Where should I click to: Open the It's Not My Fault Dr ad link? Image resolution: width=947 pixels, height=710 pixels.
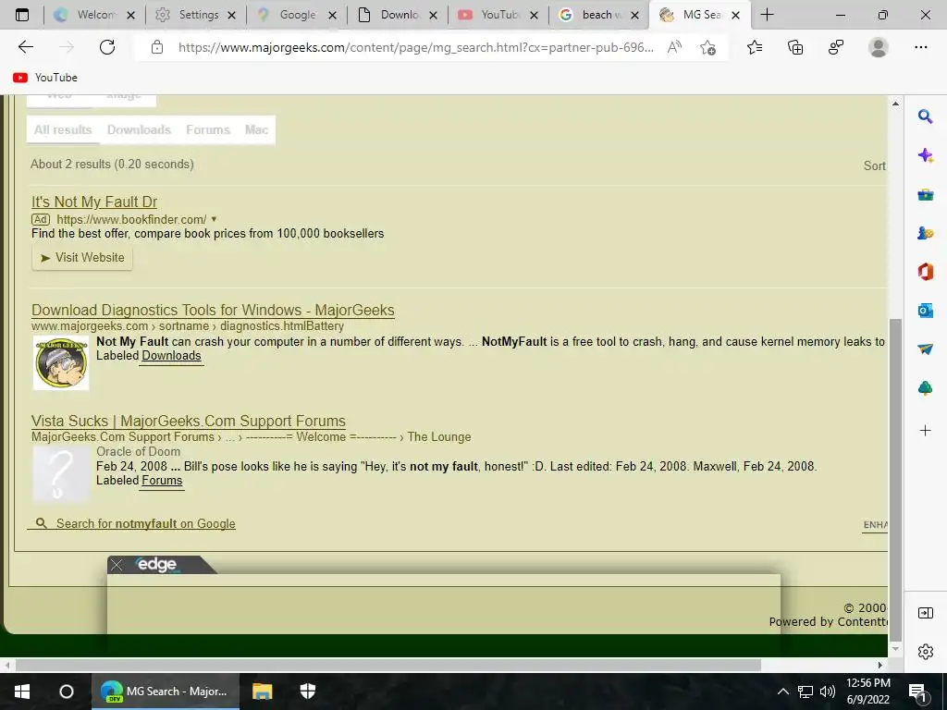pos(94,202)
